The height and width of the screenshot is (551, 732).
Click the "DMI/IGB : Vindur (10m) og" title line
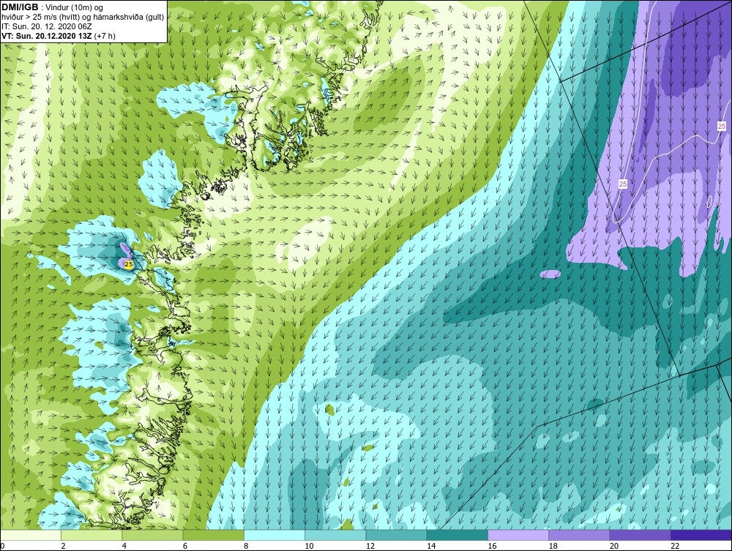[52, 7]
